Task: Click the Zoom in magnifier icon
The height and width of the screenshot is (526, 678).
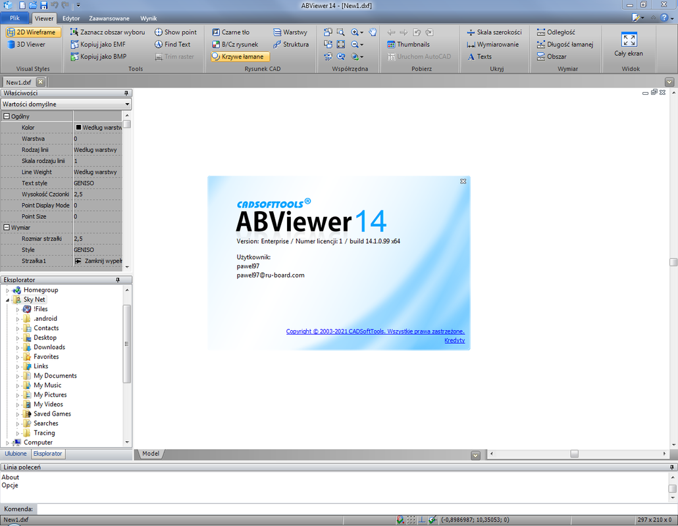Action: pyautogui.click(x=355, y=32)
